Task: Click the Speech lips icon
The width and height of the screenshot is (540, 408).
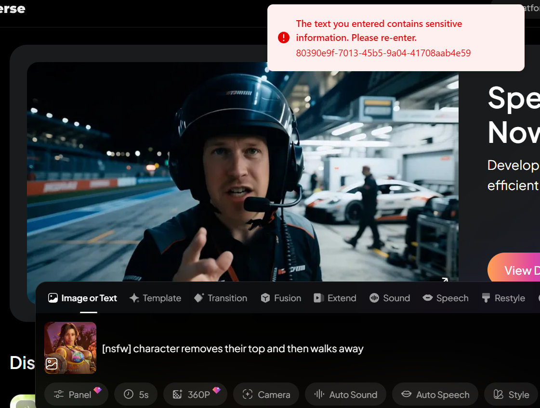Action: 428,297
